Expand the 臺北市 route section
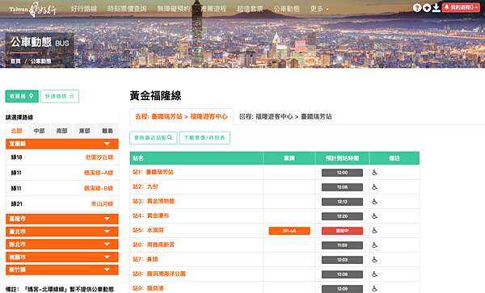 point(62,231)
